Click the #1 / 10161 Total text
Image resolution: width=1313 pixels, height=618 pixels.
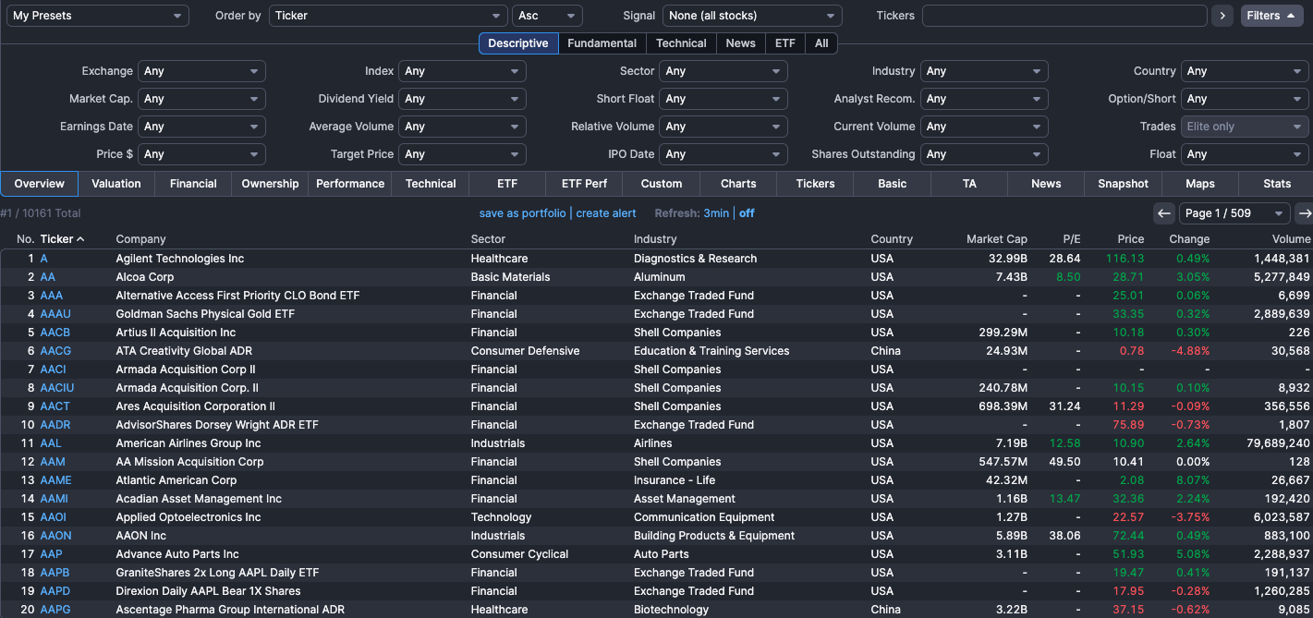[41, 213]
